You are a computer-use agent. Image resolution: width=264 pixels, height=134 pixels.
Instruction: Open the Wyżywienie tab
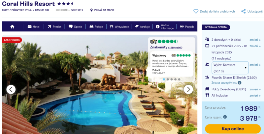click(x=119, y=27)
